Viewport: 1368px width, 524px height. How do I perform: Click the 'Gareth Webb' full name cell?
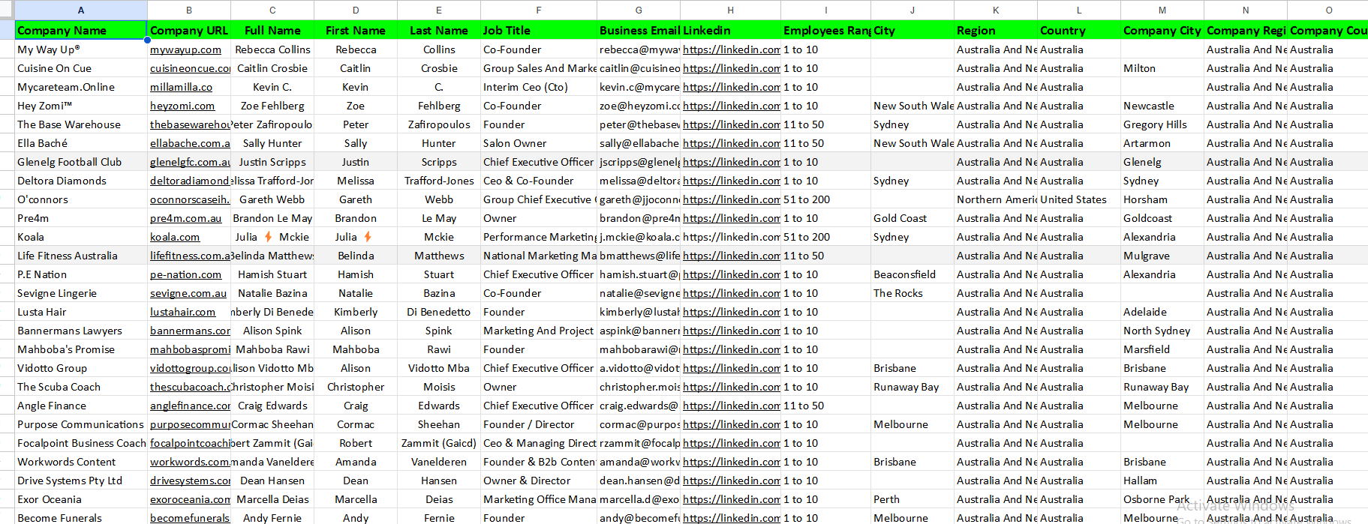272,199
